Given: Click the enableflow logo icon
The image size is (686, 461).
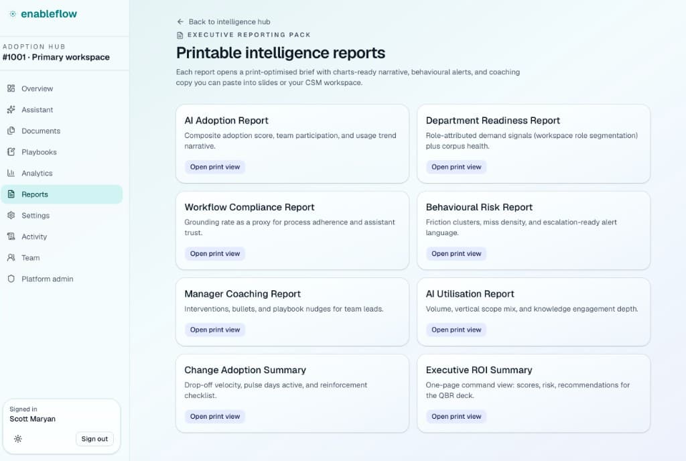Looking at the screenshot, I should (13, 14).
